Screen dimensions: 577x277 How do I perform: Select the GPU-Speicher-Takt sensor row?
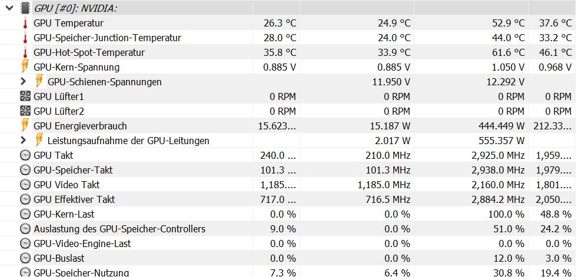[x=288, y=170]
